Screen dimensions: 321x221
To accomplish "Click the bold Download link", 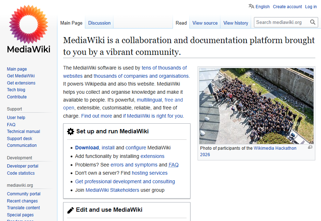I will pos(87,148).
